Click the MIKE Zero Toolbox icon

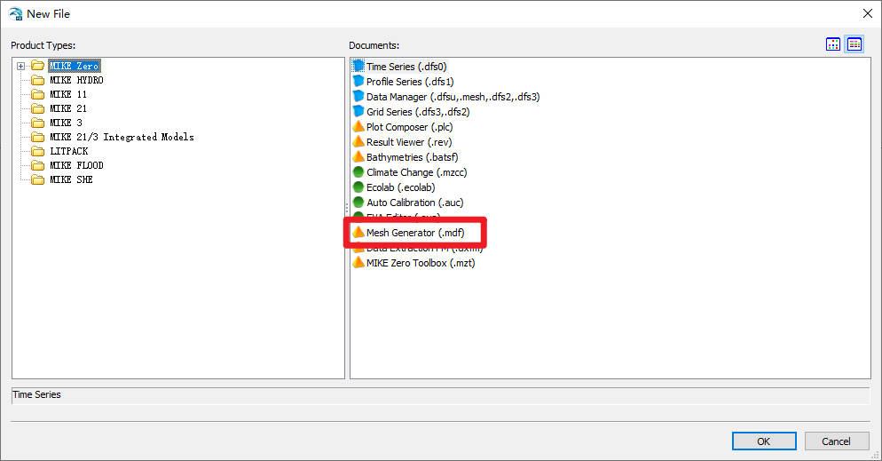[x=358, y=263]
